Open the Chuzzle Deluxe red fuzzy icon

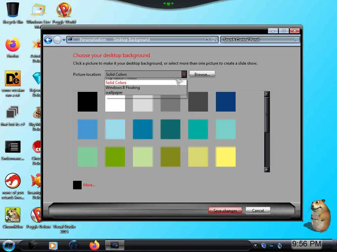click(x=36, y=153)
